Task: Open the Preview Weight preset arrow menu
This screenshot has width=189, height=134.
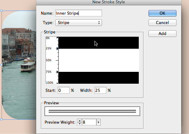Action: pos(99,122)
